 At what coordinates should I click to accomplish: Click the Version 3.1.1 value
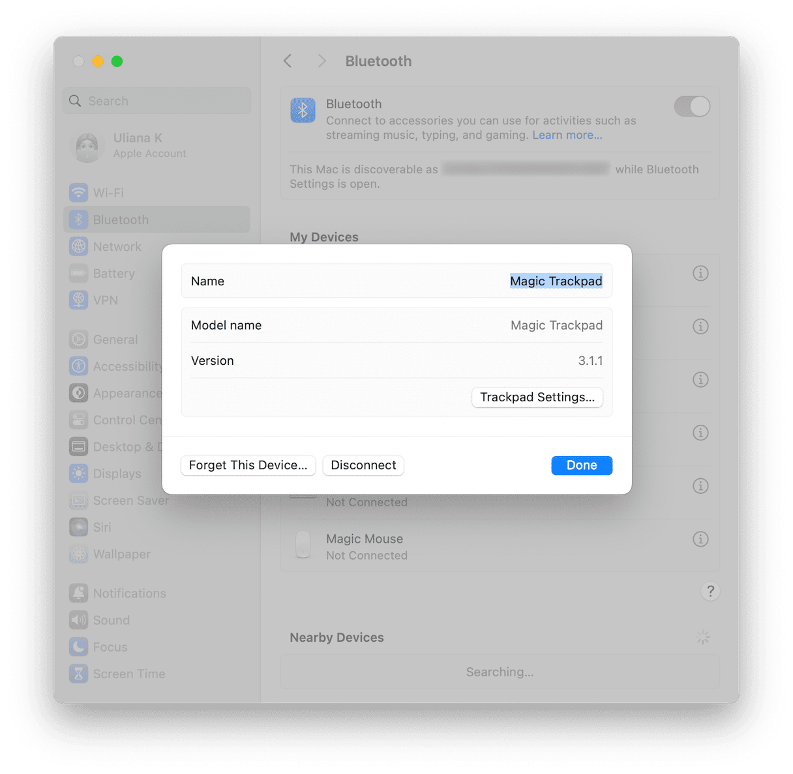pyautogui.click(x=590, y=360)
